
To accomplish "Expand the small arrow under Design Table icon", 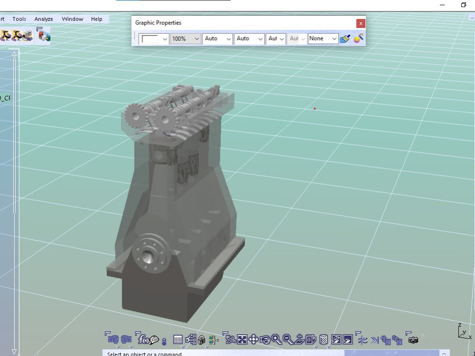I will pos(182,347).
